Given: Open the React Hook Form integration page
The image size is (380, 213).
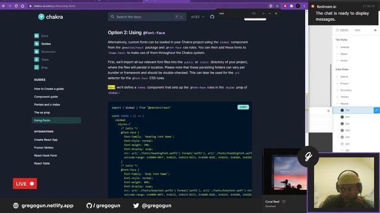Looking at the screenshot, I should pyautogui.click(x=46, y=156).
